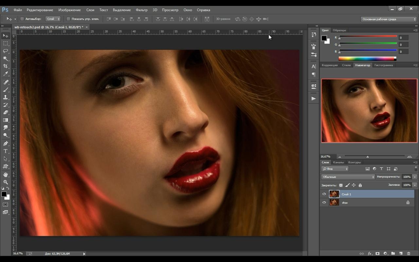Image resolution: width=419 pixels, height=262 pixels.
Task: Hide the Фон layer visibility eye
Action: point(324,202)
